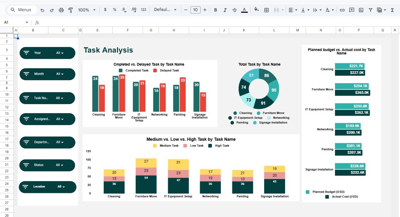Image resolution: width=400 pixels, height=217 pixels.
Task: Increase font size with plus button
Action: pyautogui.click(x=205, y=10)
